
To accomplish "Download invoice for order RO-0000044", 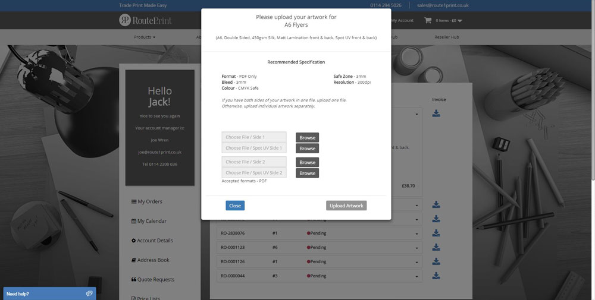I will coord(436,276).
